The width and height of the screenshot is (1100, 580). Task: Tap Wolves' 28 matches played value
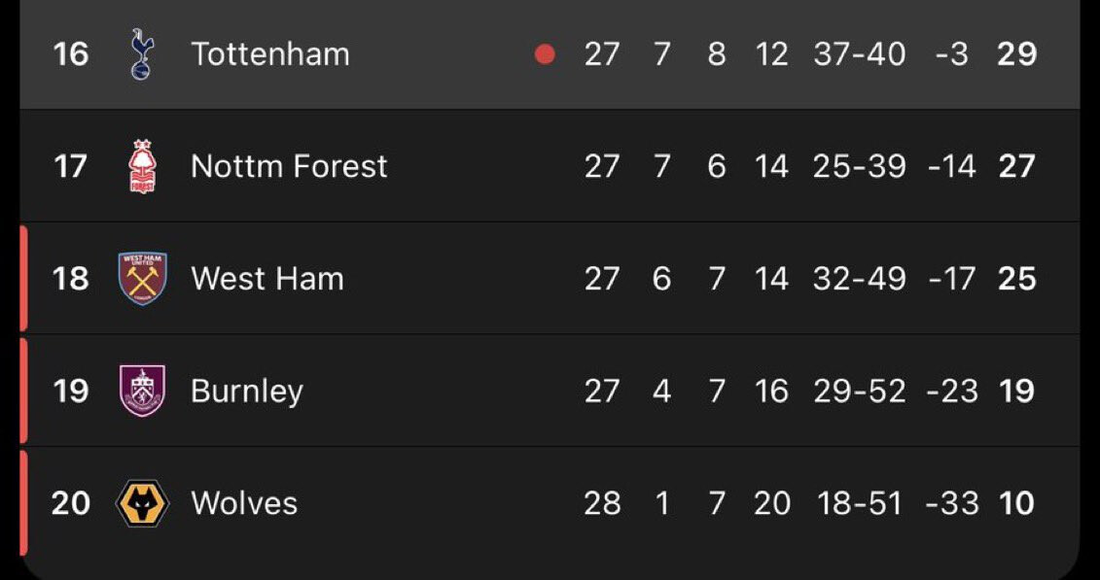tap(602, 503)
